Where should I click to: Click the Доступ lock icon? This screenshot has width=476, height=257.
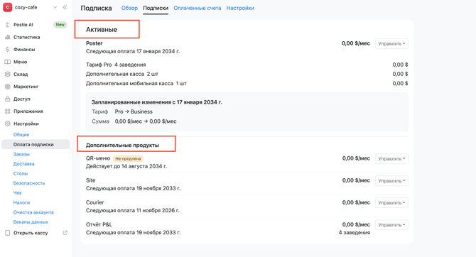pyautogui.click(x=8, y=99)
